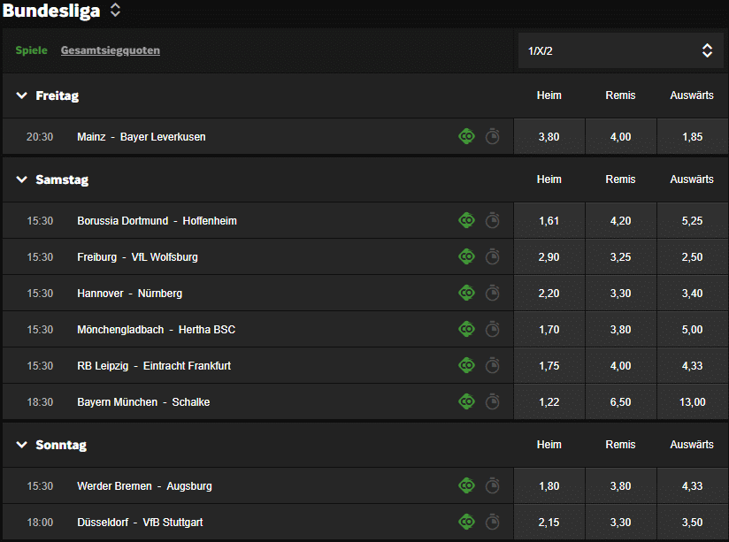Open the Borussia Dortmund - Hoffenheim match
This screenshot has width=729, height=542.
[157, 221]
